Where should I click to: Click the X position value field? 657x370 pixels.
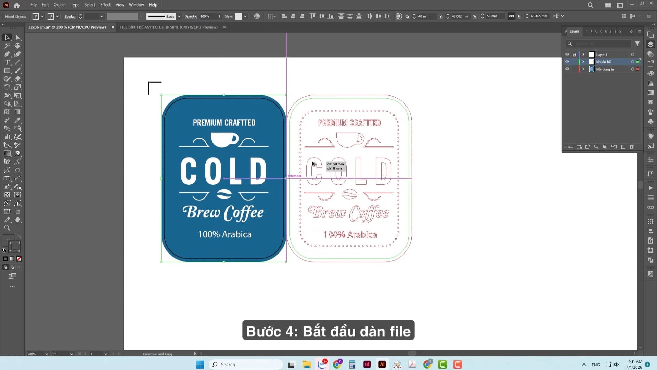[x=427, y=16]
